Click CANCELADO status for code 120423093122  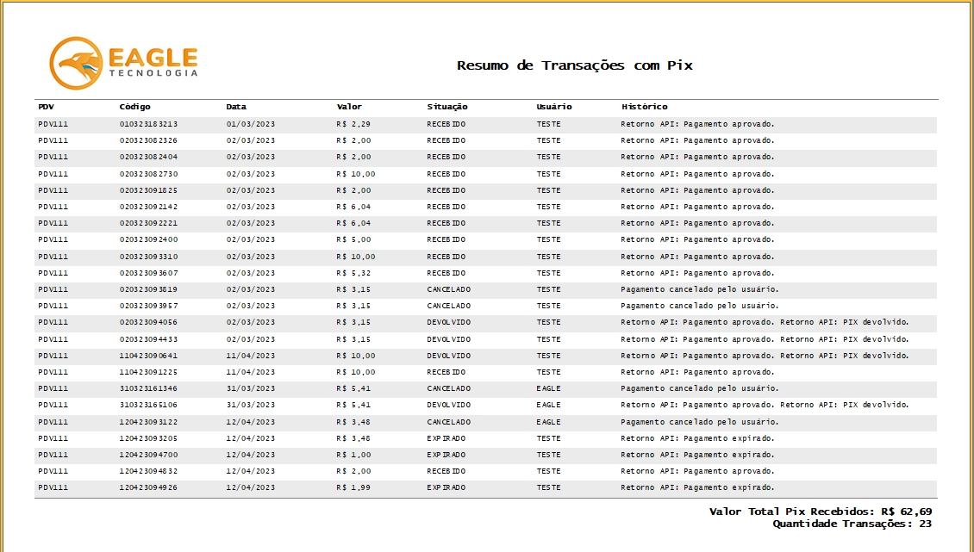[448, 422]
